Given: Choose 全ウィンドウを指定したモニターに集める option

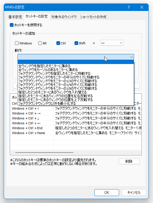Looking at the screenshot, I should 76,66.
